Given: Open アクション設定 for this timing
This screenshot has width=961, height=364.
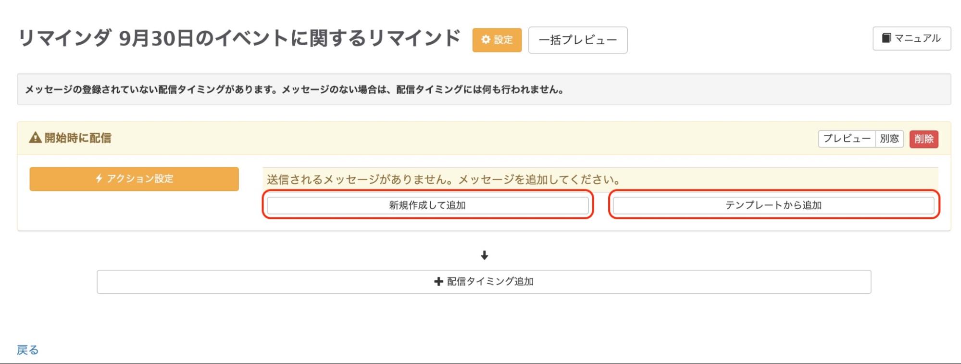Looking at the screenshot, I should [134, 179].
